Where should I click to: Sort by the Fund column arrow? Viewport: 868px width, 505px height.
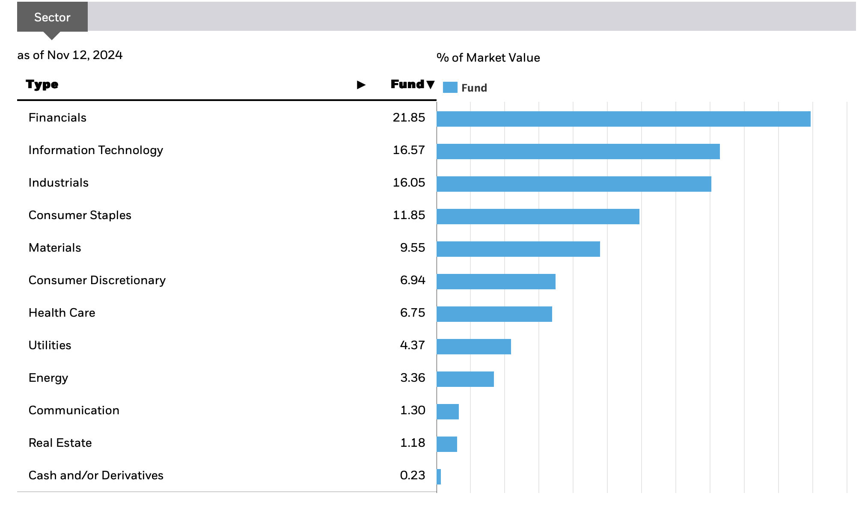[x=431, y=84]
